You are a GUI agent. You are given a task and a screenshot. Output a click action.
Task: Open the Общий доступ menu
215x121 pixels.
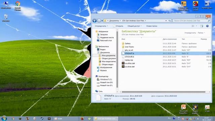point(134,26)
